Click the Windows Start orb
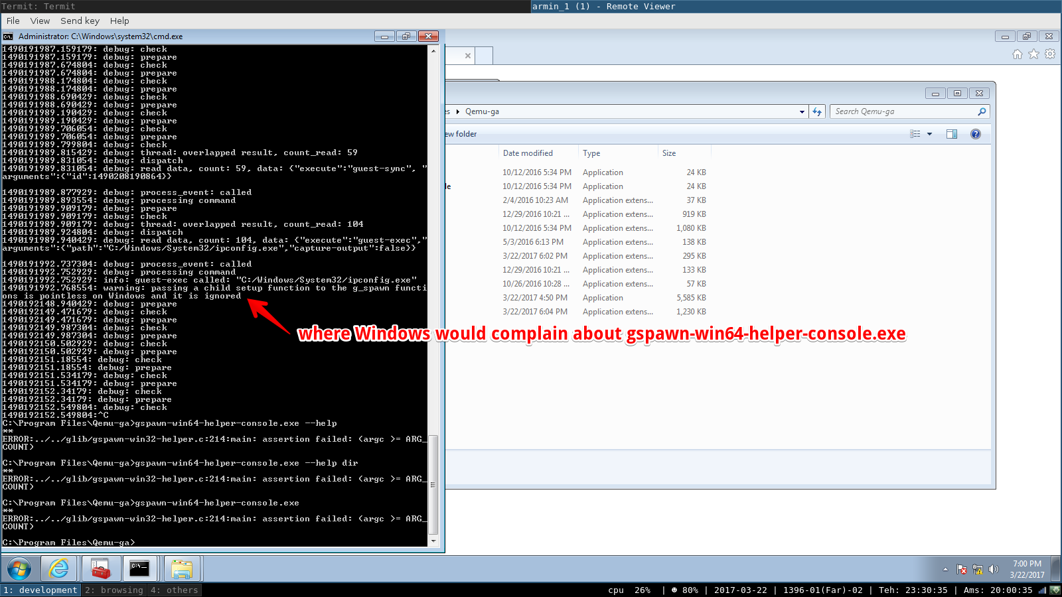This screenshot has height=597, width=1062. point(19,568)
